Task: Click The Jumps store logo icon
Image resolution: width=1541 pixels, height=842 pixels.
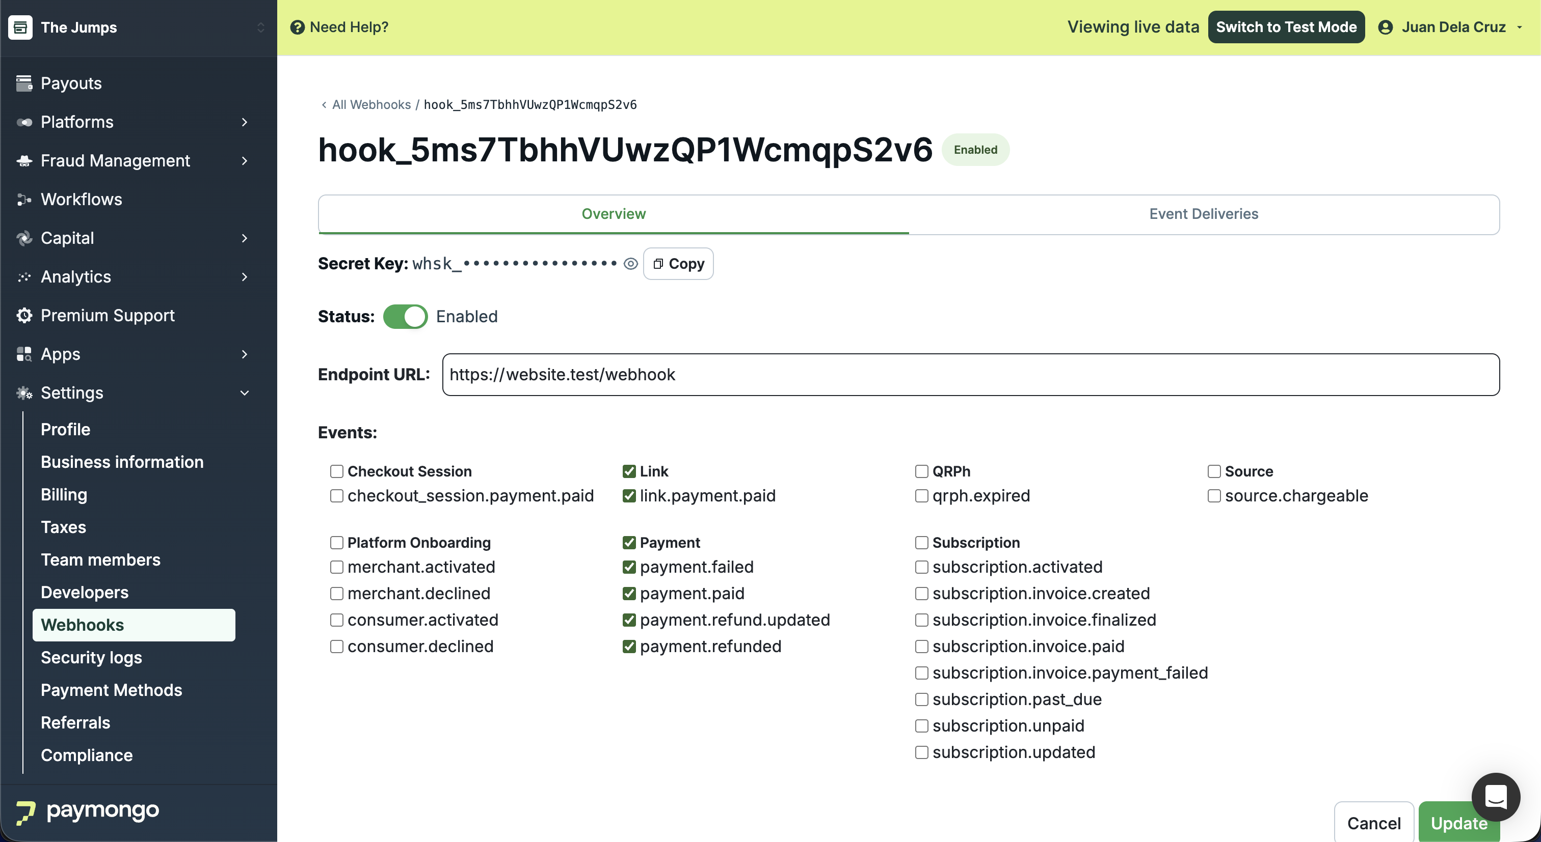Action: click(20, 27)
